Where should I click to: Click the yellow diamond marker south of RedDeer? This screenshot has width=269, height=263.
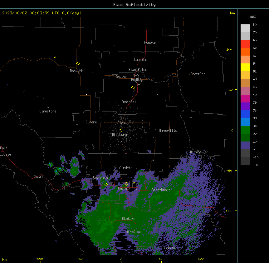(x=133, y=88)
